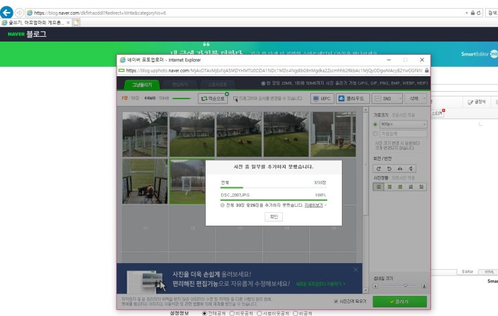This screenshot has height=316, width=498.
Task: Select the fifth 사진정렬 alignment icon
Action: click(421, 187)
